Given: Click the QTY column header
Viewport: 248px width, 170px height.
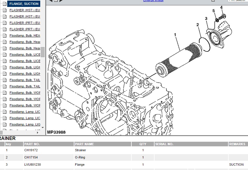Looking at the screenshot, I should pos(143,144).
